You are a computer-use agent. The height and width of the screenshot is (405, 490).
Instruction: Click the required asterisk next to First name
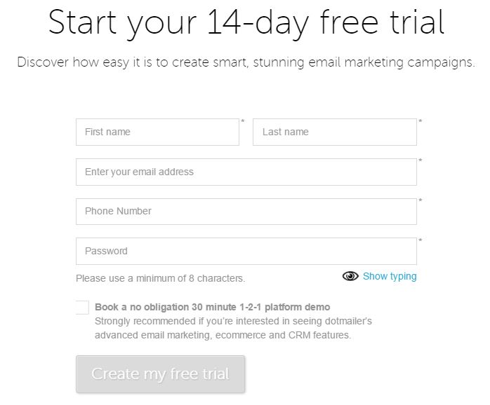(x=243, y=121)
